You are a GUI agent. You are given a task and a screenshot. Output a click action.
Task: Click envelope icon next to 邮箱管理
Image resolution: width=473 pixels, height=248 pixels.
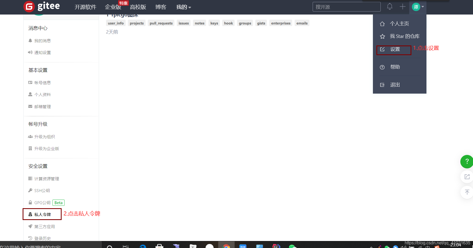[x=30, y=107]
